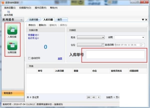Image resolution: width=150 pixels, height=108 pixels.
Task: Maximize the 百思快件跟踪 window
Action: click(137, 2)
